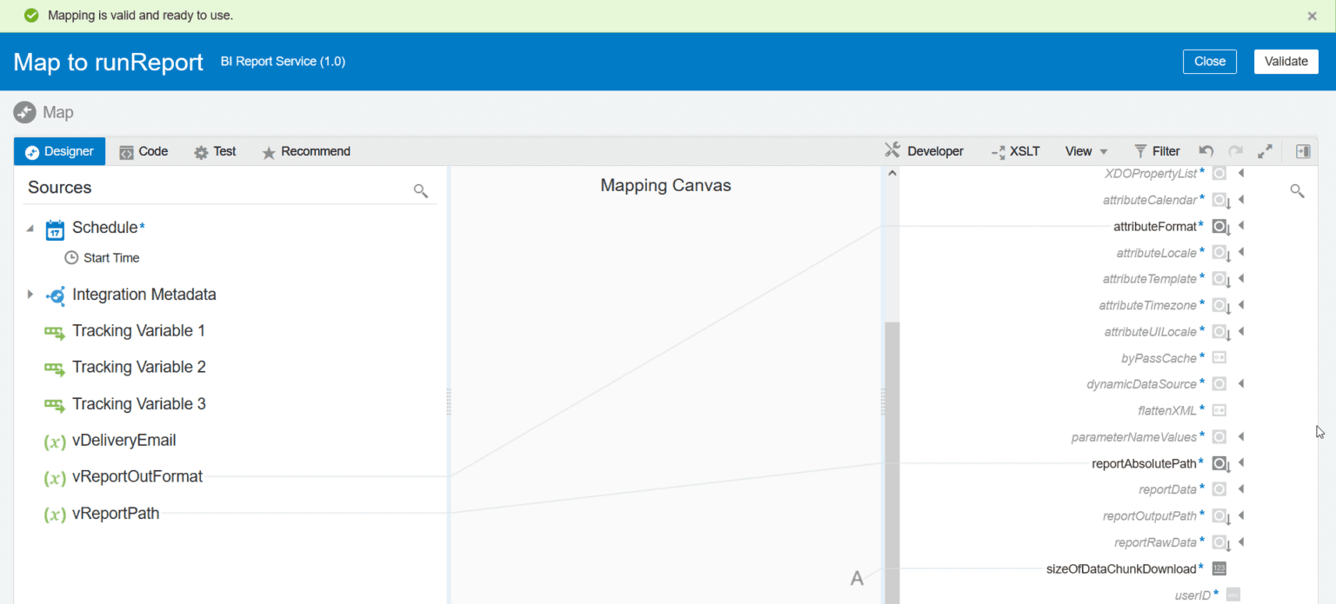
Task: Click the redo arrow icon
Action: tap(1235, 150)
